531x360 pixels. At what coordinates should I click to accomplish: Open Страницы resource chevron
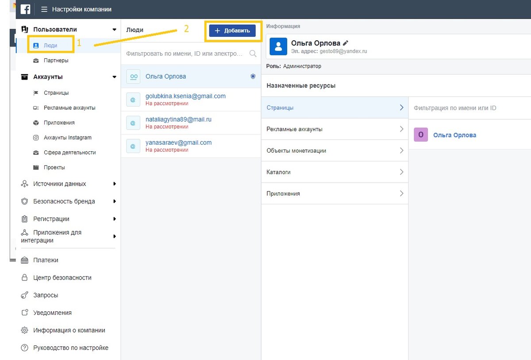[401, 107]
